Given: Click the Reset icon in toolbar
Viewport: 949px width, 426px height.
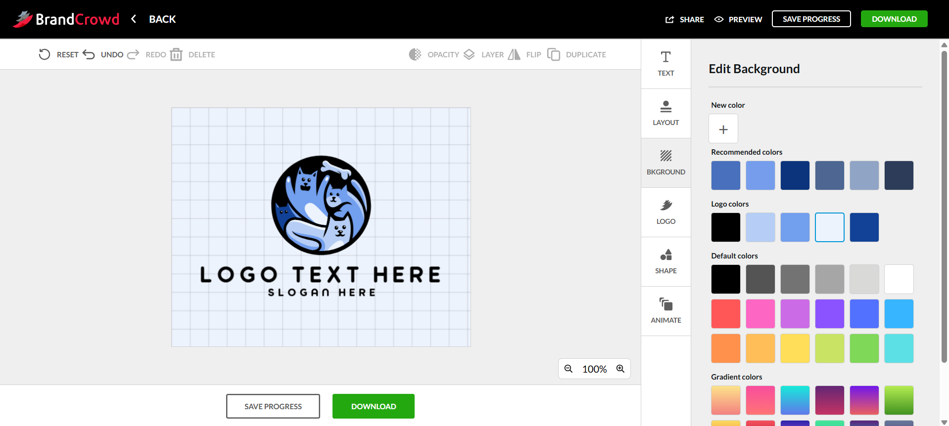Looking at the screenshot, I should point(45,54).
